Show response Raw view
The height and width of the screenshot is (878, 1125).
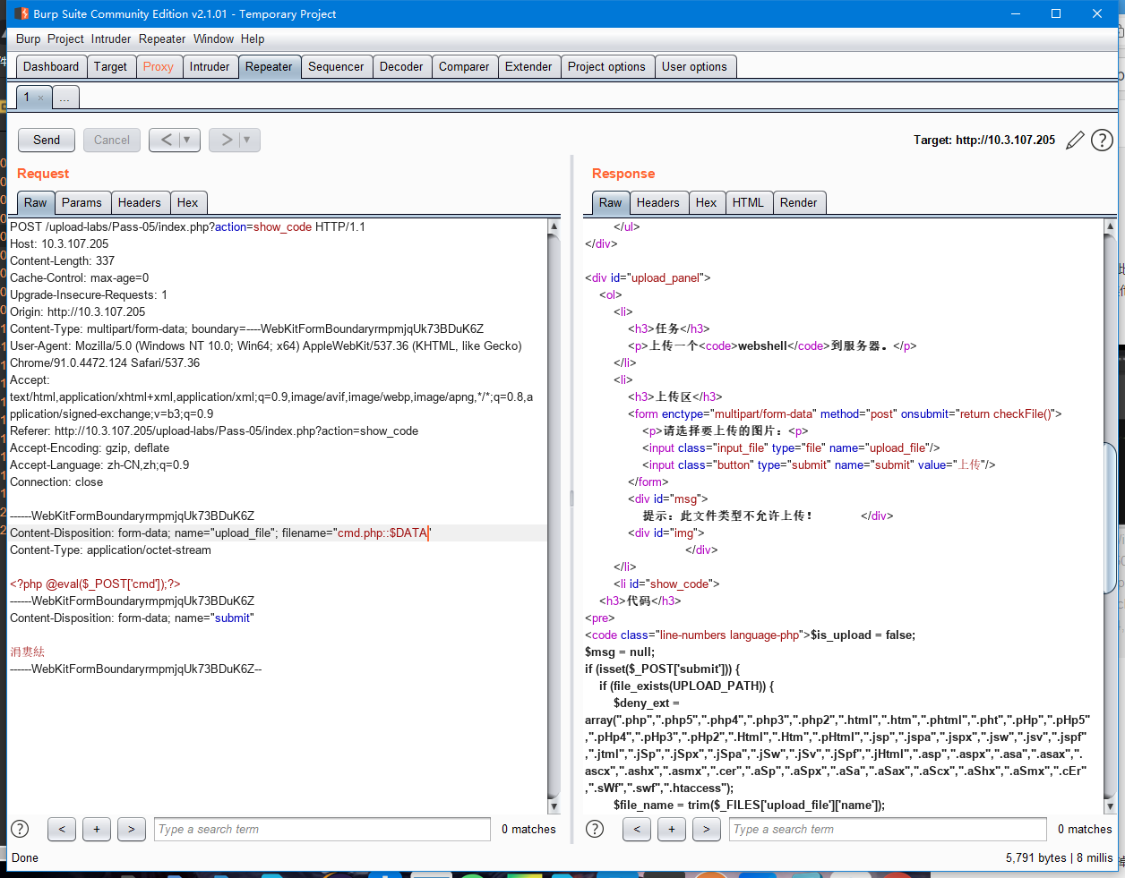(x=611, y=202)
